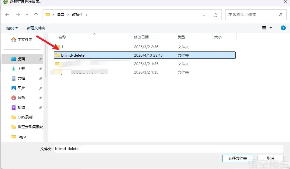Open the Downloads (下载) quick access folder
290x169 pixels.
21,69
